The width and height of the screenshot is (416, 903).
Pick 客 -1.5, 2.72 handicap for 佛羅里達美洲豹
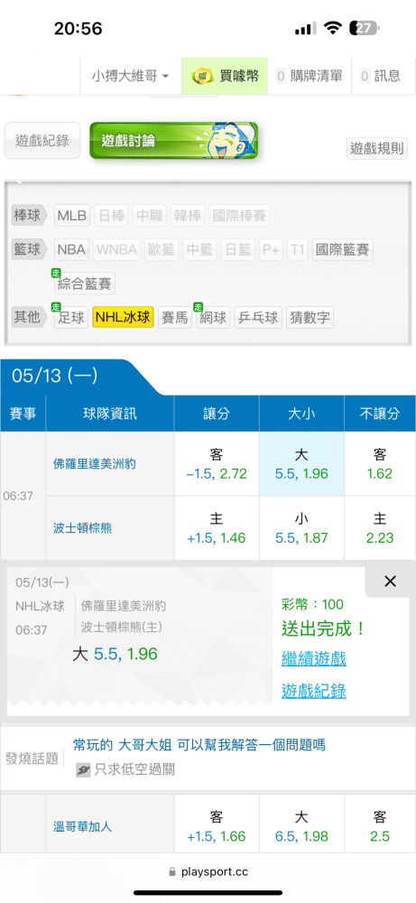coord(217,464)
